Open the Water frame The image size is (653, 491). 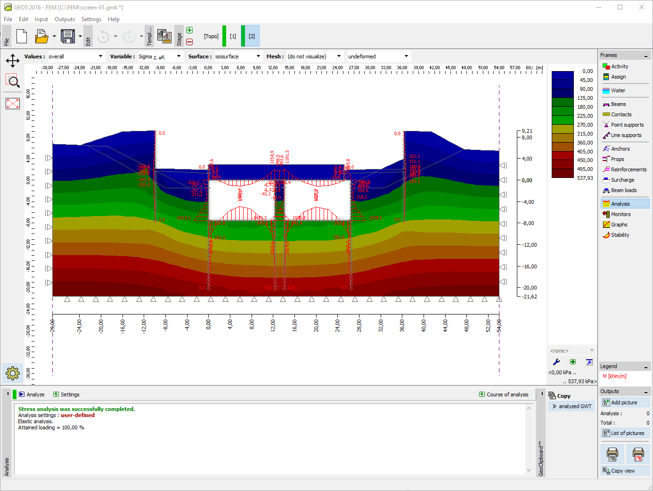click(617, 90)
